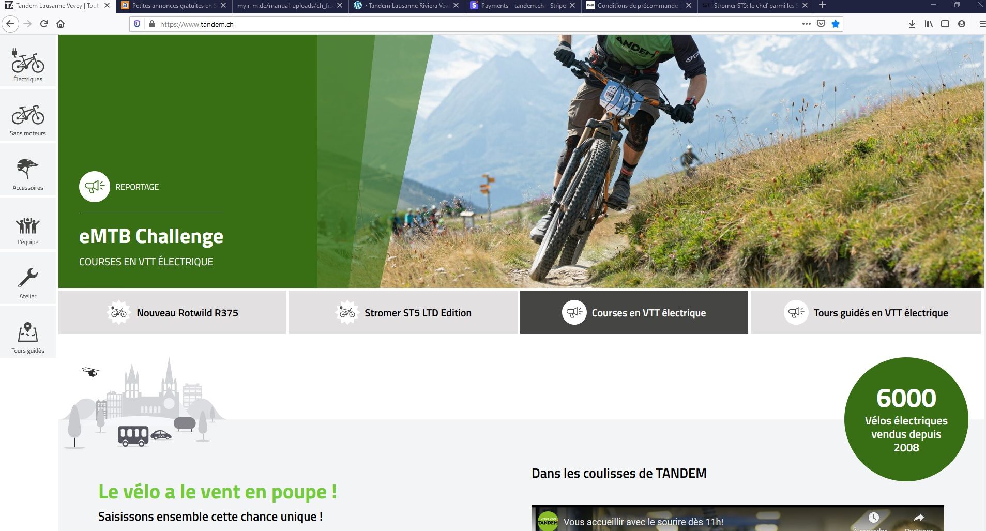Click the address bar URL field
986x531 pixels.
tap(465, 24)
